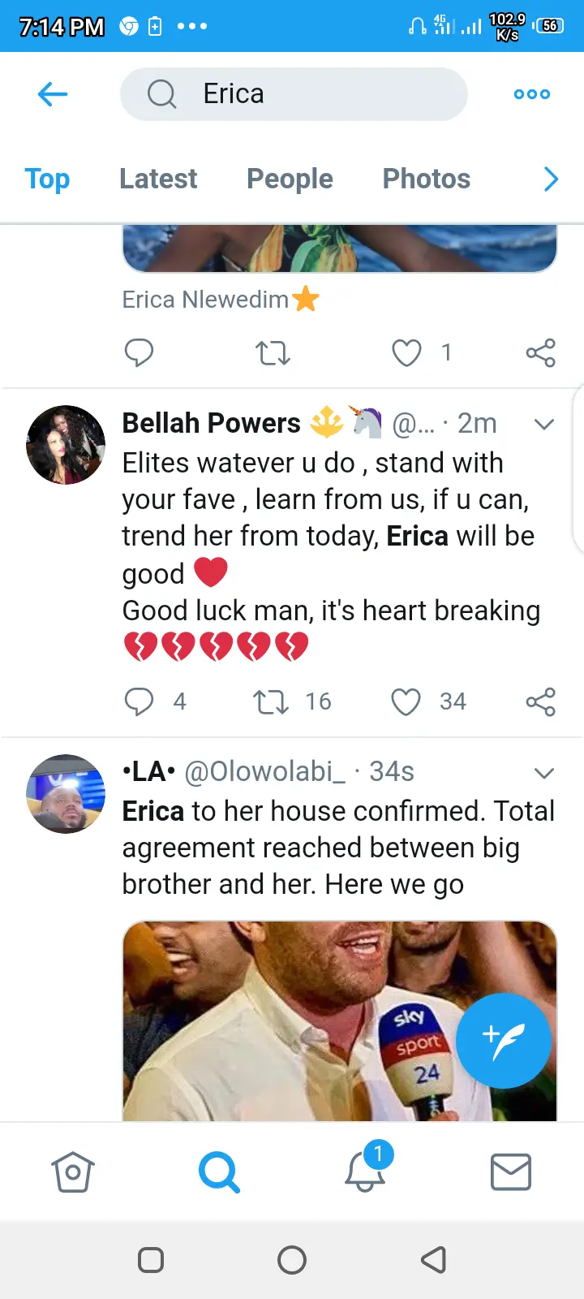Image resolution: width=584 pixels, height=1299 pixels.
Task: Tap the search field containing Erica
Action: coord(294,94)
